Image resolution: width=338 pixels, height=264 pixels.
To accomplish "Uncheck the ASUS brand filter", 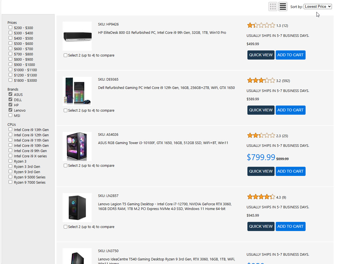I will pos(11,94).
